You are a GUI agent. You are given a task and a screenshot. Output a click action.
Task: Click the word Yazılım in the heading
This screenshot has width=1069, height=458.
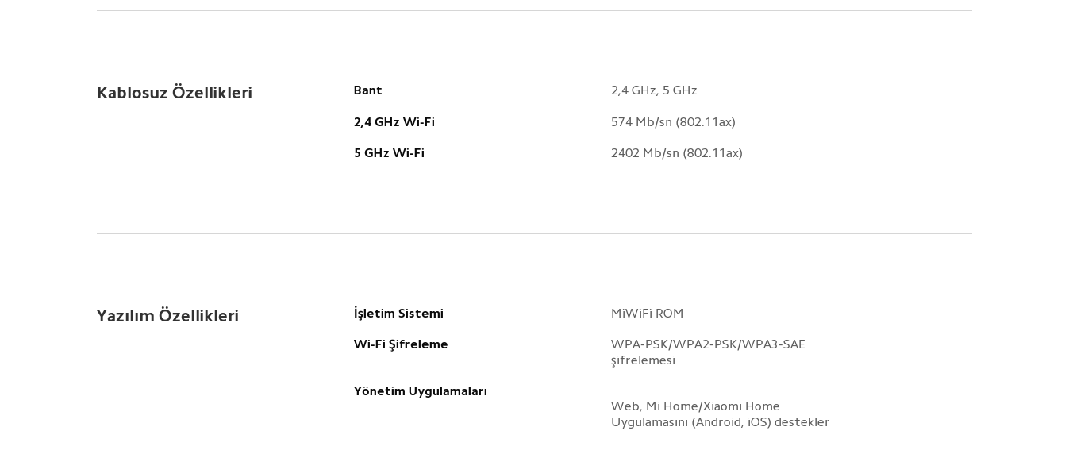coord(125,316)
